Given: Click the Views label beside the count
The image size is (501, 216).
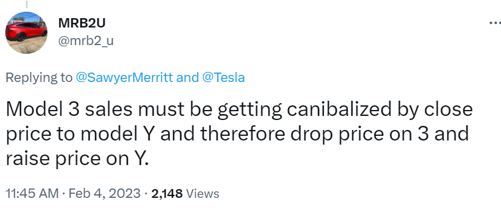Looking at the screenshot, I should [x=202, y=193].
